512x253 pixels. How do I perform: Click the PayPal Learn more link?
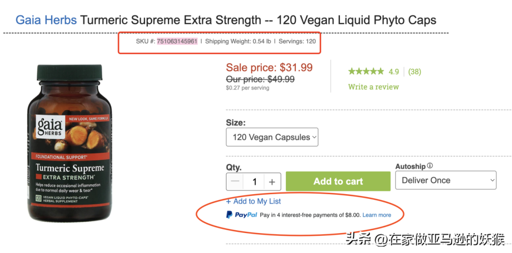(376, 215)
